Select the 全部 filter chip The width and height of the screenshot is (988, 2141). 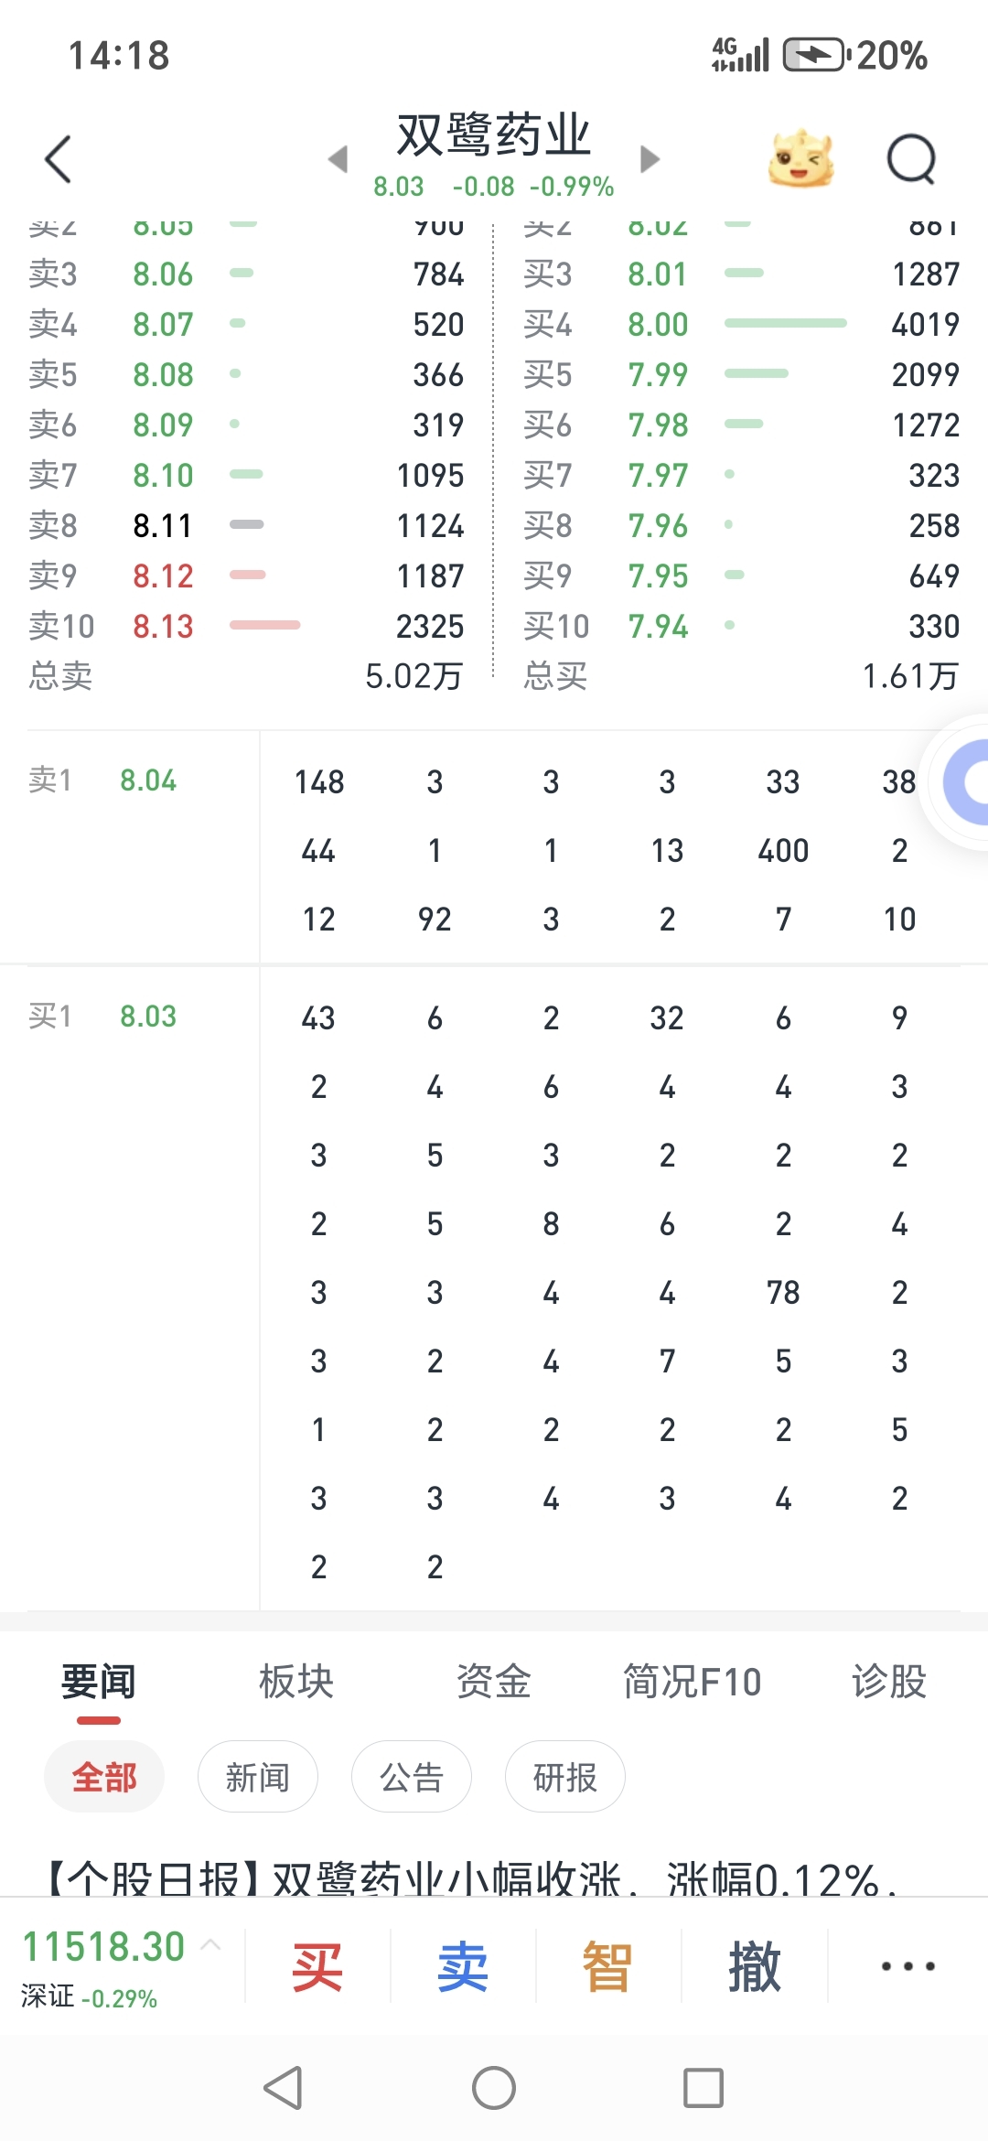[104, 1777]
